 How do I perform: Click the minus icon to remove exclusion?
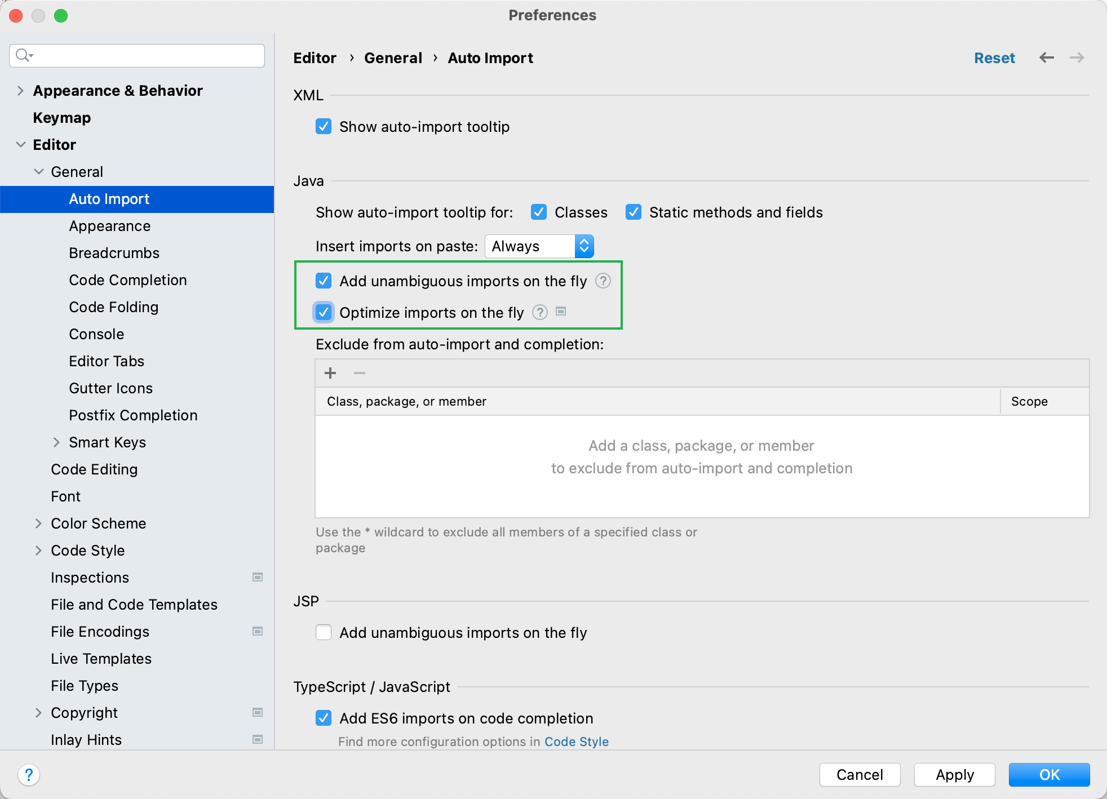coord(360,373)
